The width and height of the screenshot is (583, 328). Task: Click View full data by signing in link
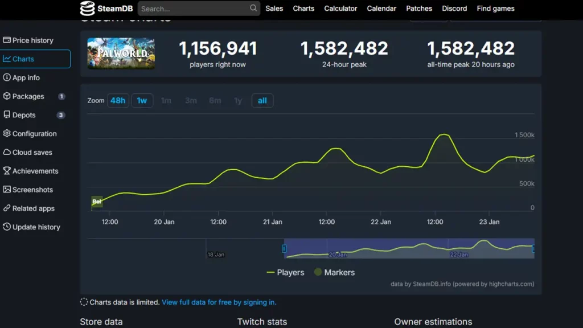click(x=219, y=302)
